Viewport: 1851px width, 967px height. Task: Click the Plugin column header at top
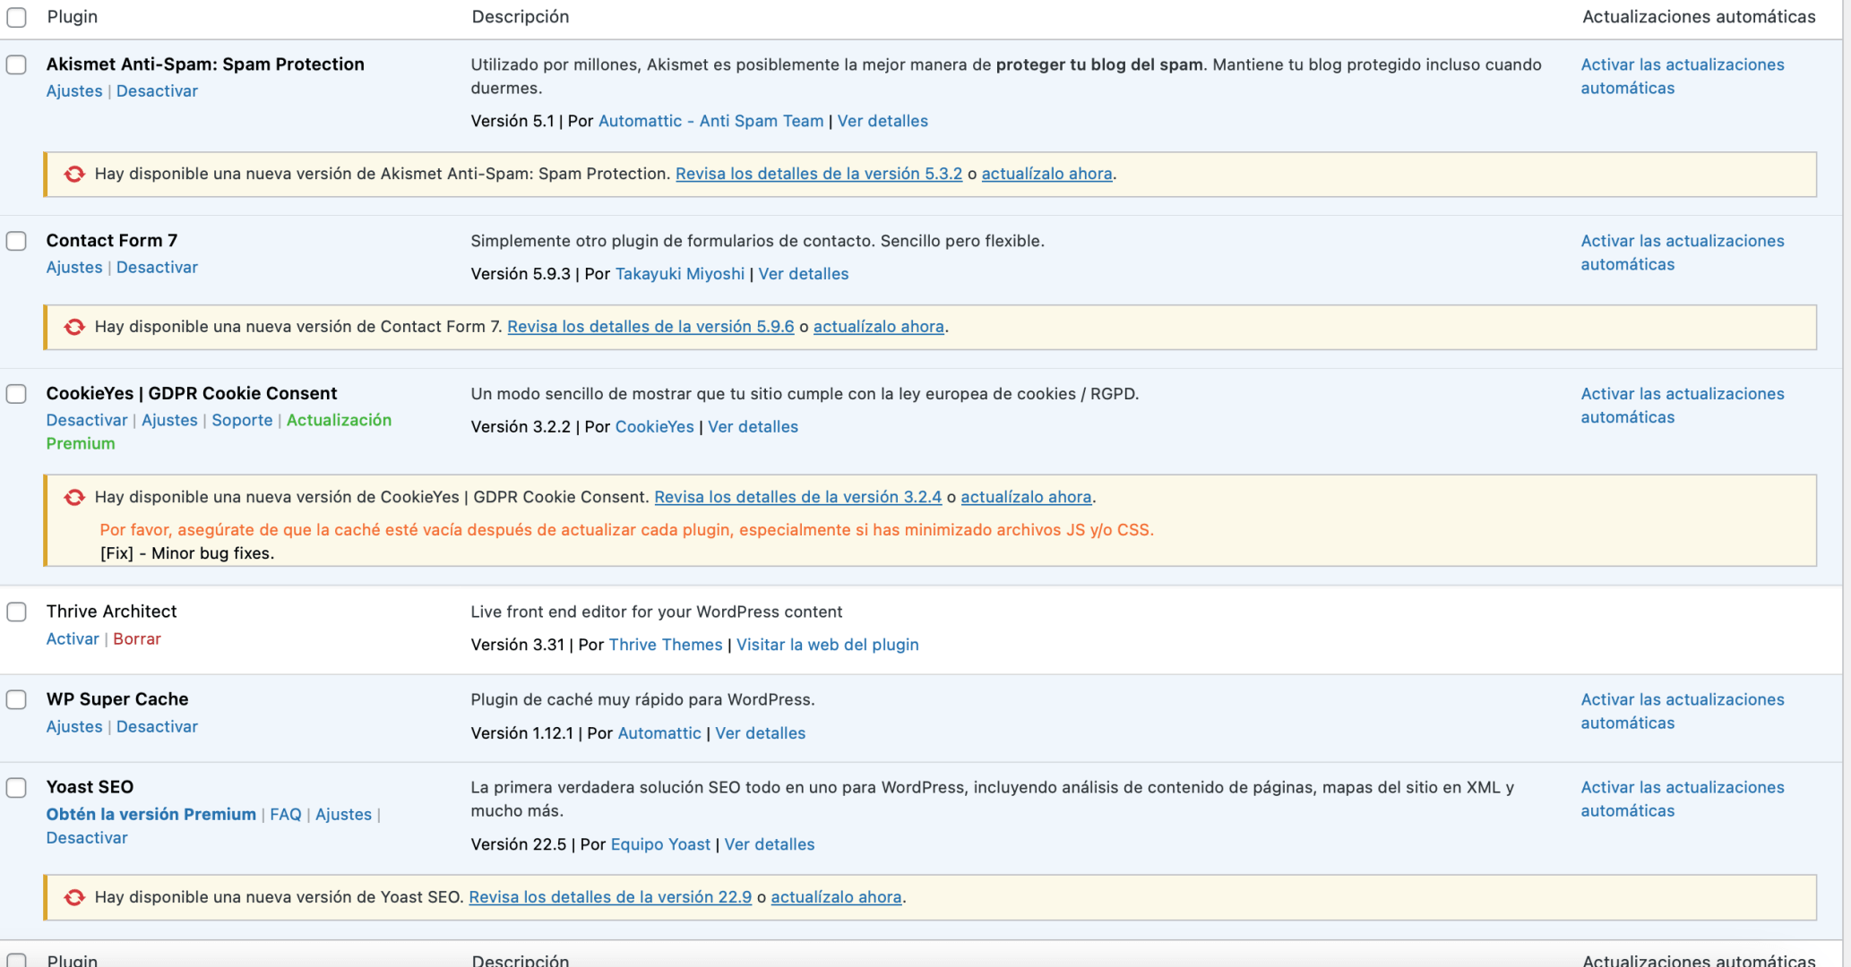click(x=73, y=17)
